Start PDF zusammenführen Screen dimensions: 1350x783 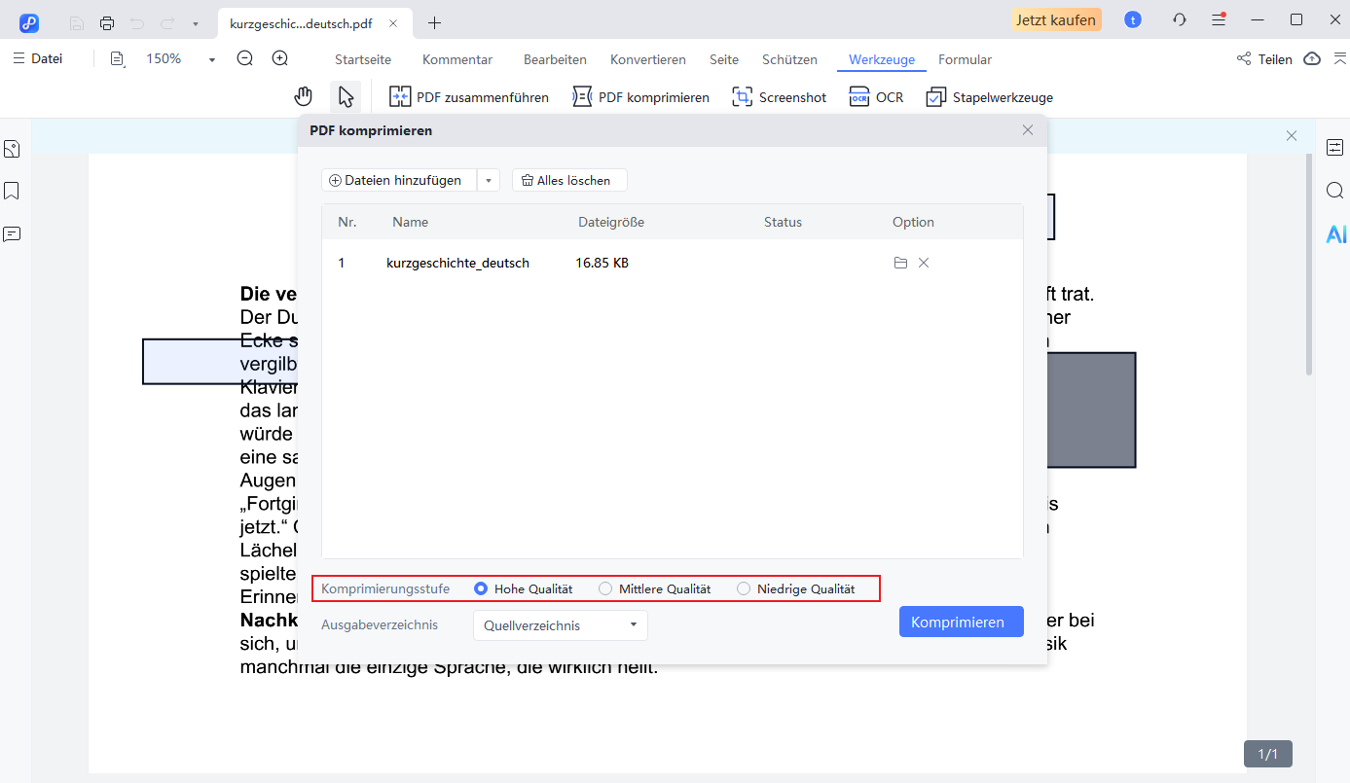468,96
